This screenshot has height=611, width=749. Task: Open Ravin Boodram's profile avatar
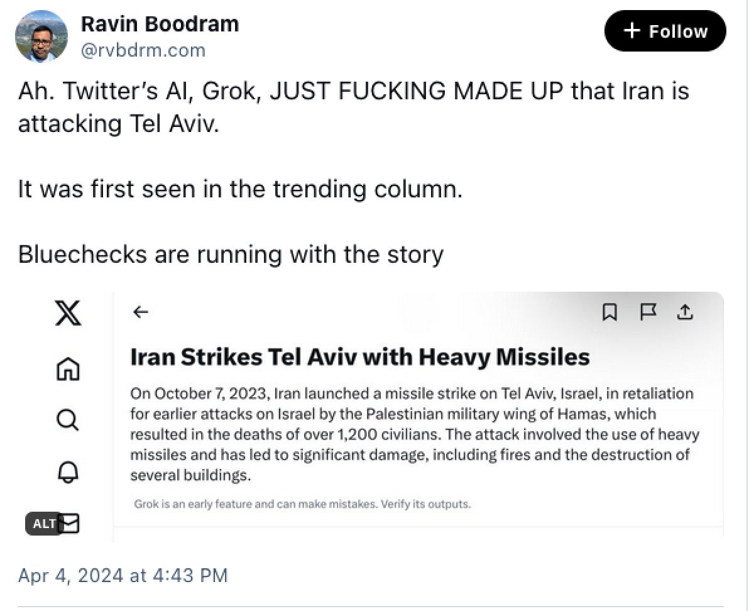pos(41,36)
